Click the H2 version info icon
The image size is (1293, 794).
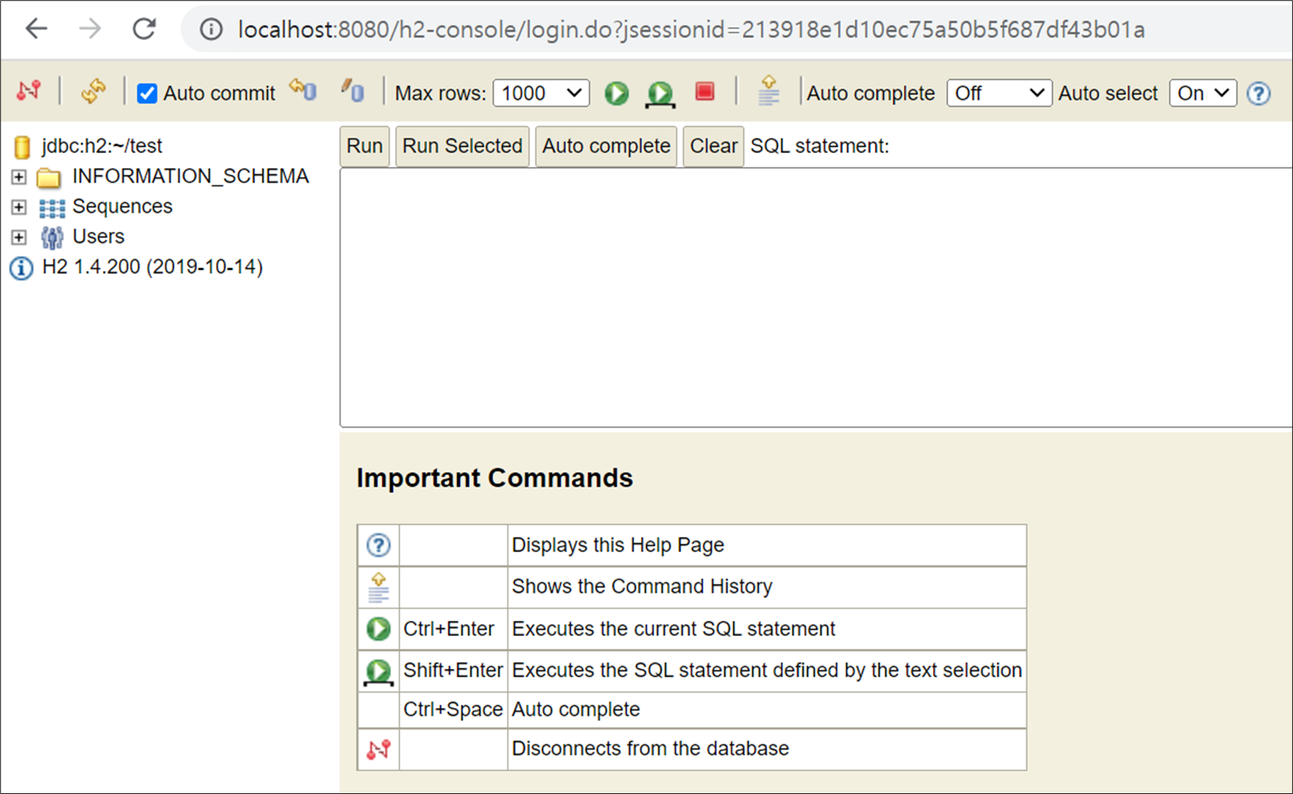coord(21,268)
